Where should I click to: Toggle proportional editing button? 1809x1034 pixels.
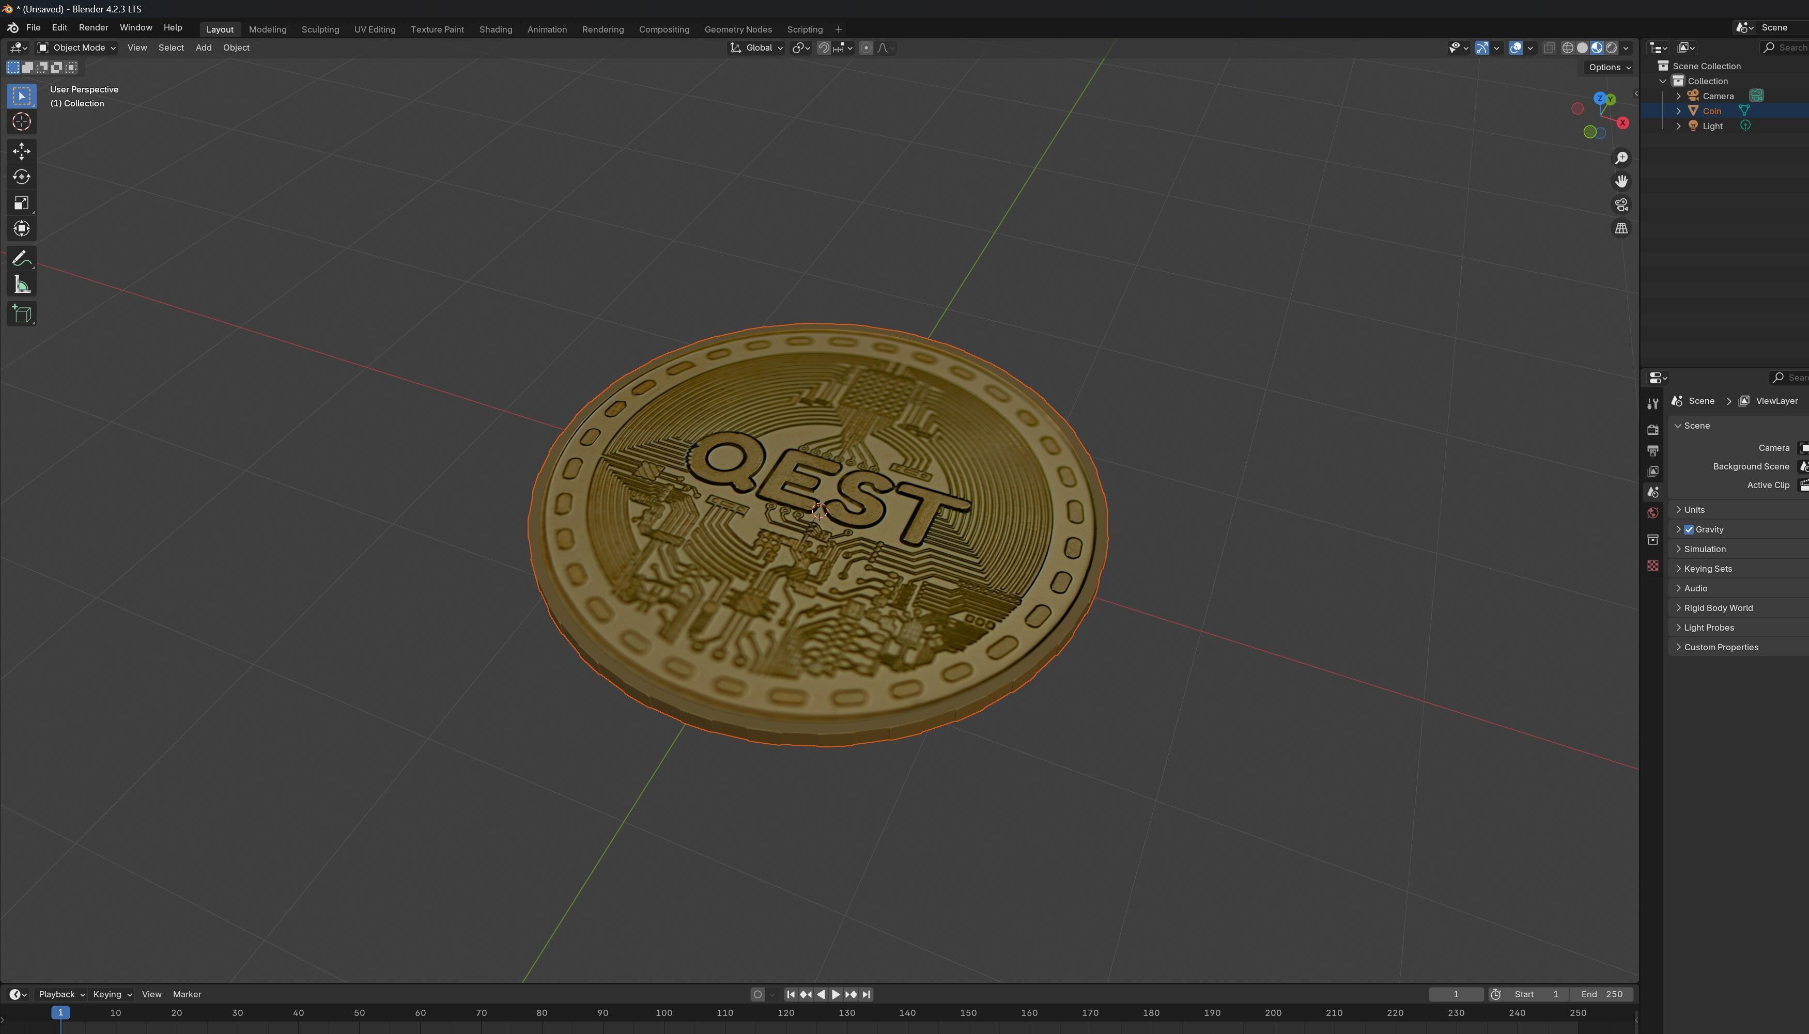pos(866,48)
